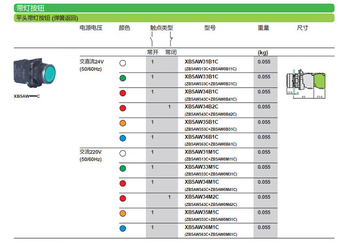Click the 触点类型 column header
Viewport: 349px width, 247px height.
coord(161,28)
